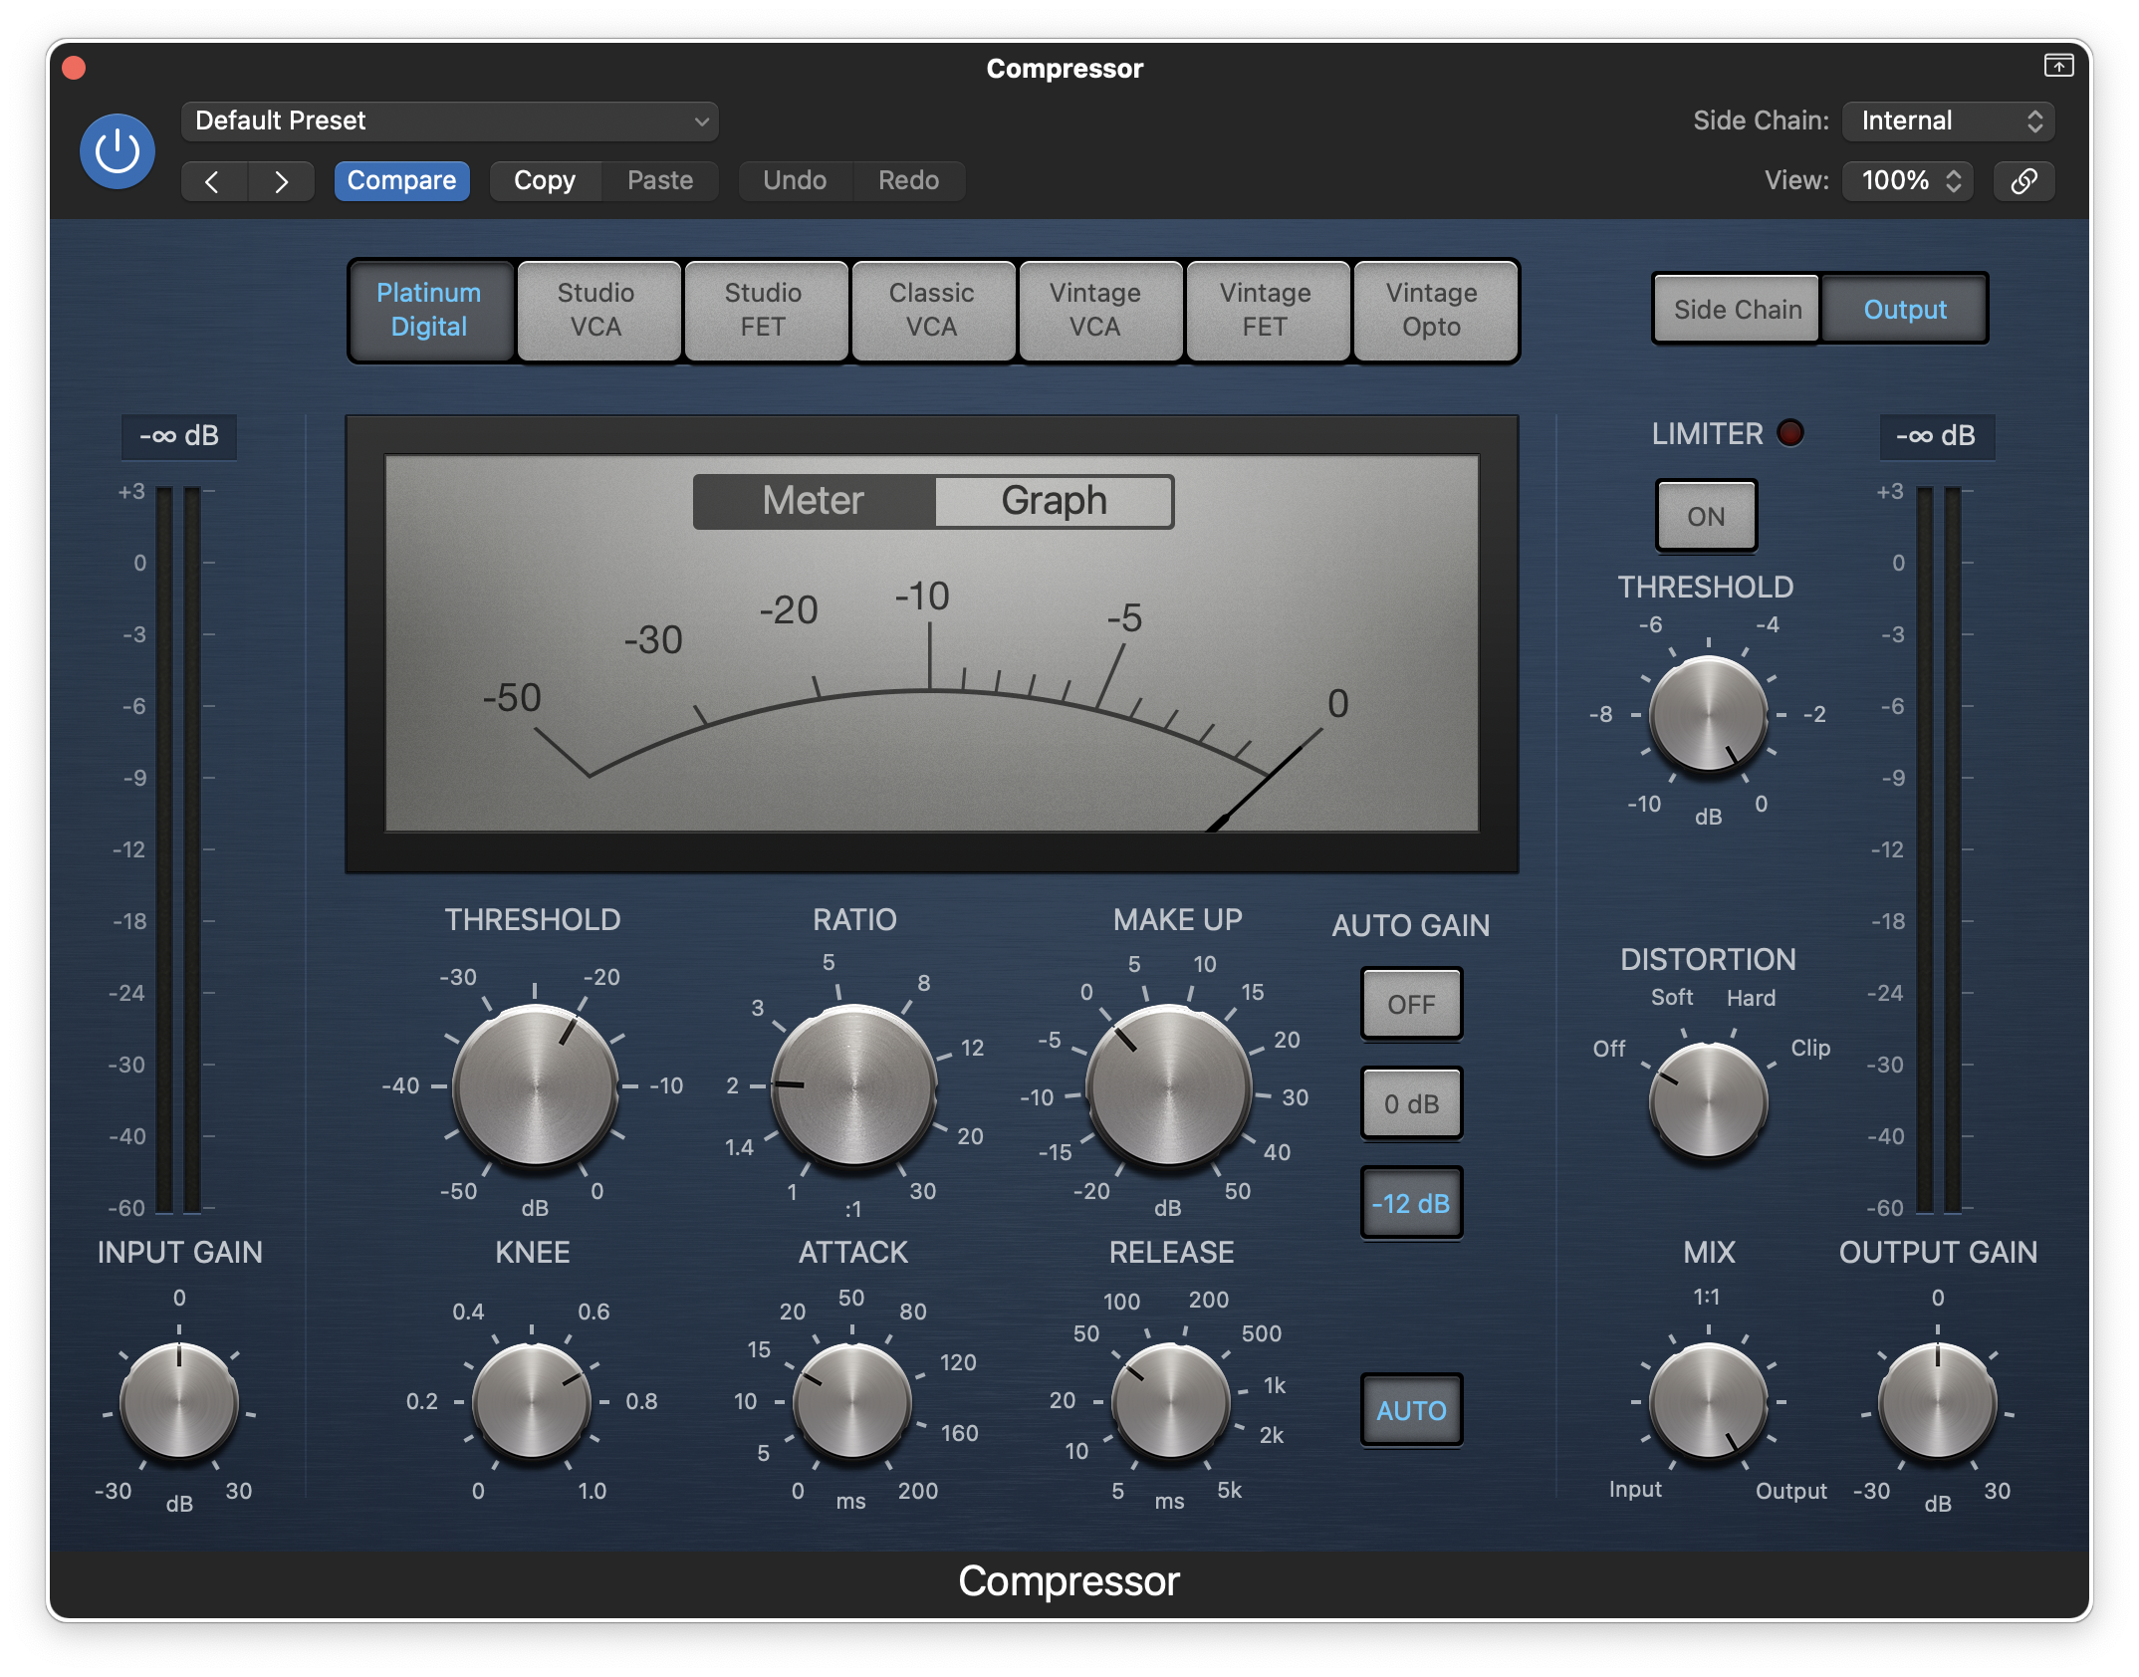Click the Redo button

(908, 181)
